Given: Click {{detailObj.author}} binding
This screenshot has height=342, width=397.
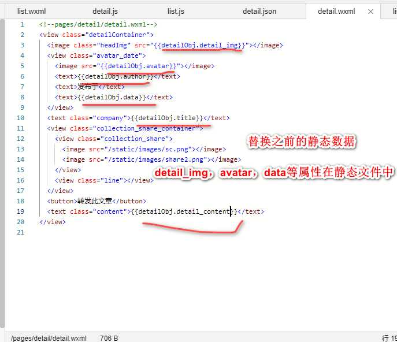Looking at the screenshot, I should click(x=116, y=76).
